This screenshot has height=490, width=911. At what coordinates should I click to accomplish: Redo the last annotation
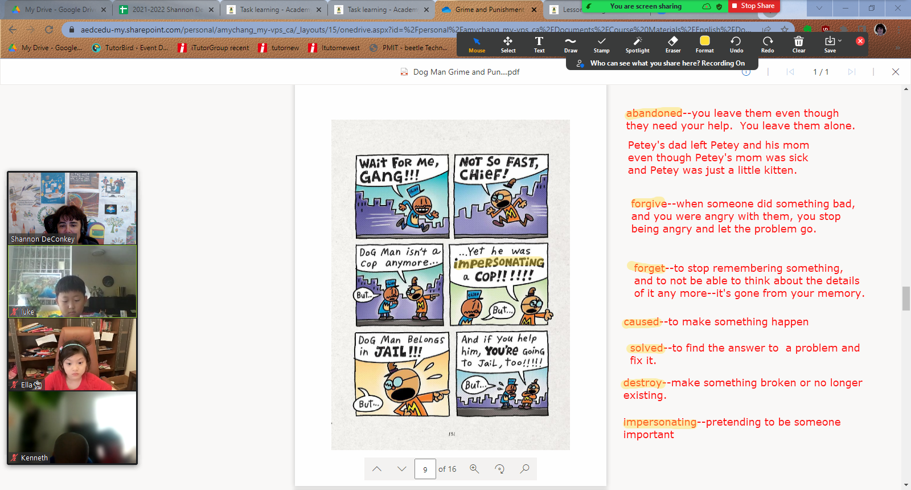768,44
